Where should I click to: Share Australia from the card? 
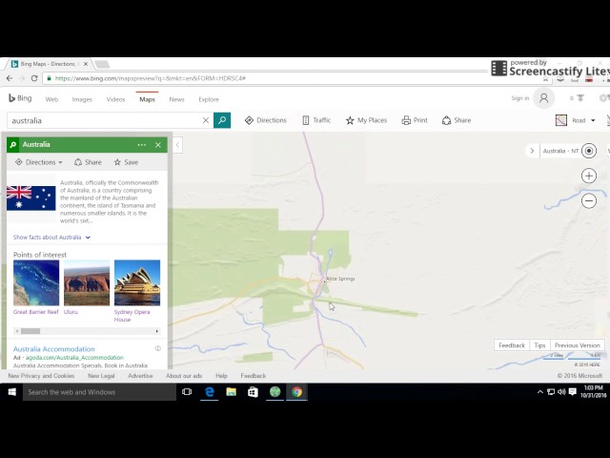click(88, 162)
